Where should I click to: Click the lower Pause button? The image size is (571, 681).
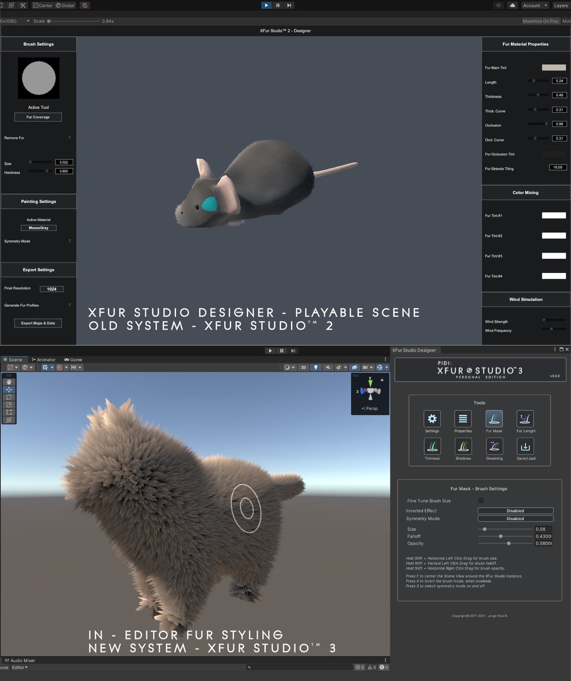point(282,351)
